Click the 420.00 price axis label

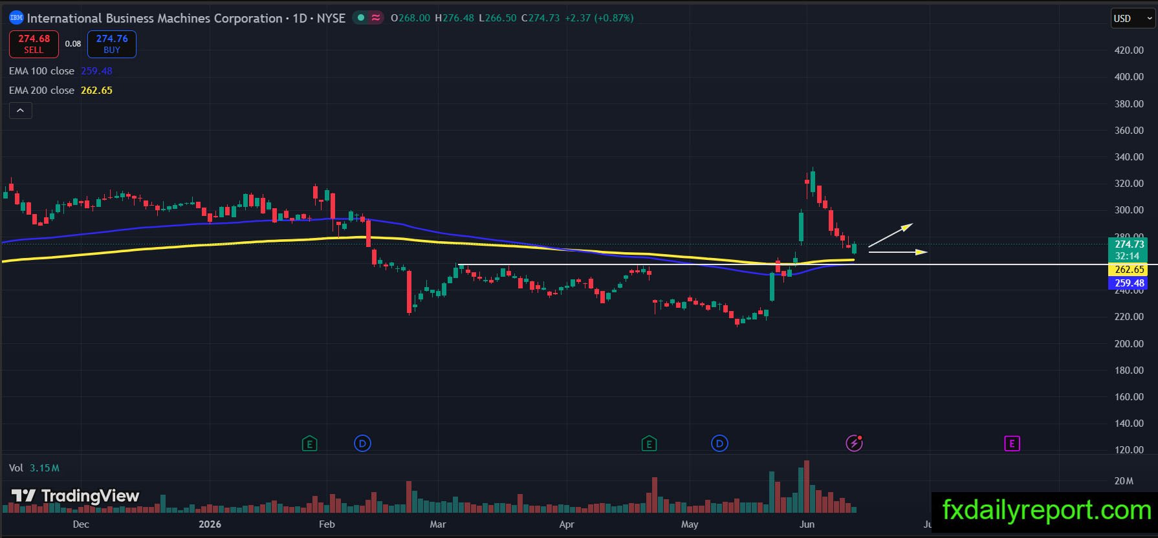click(1129, 50)
